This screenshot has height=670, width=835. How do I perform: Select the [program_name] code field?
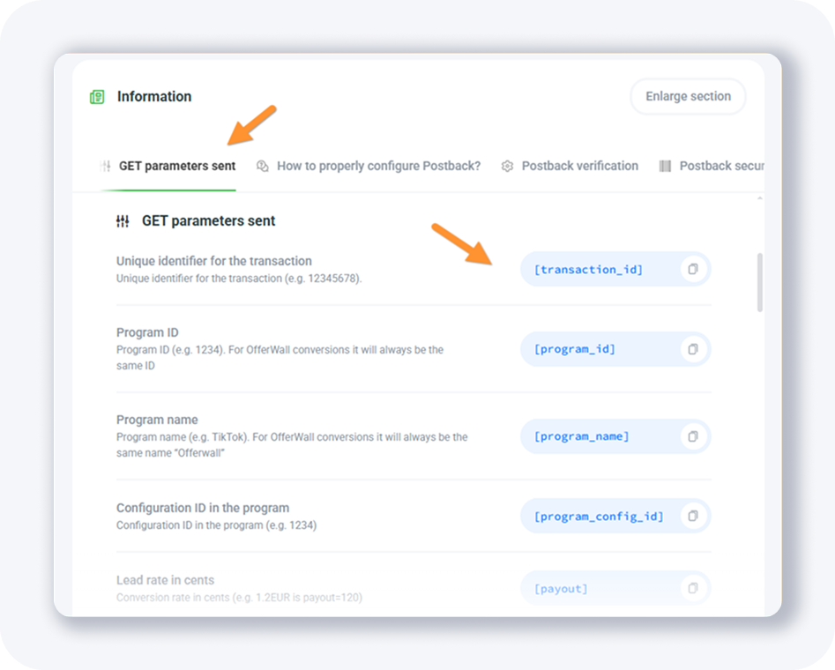[582, 436]
